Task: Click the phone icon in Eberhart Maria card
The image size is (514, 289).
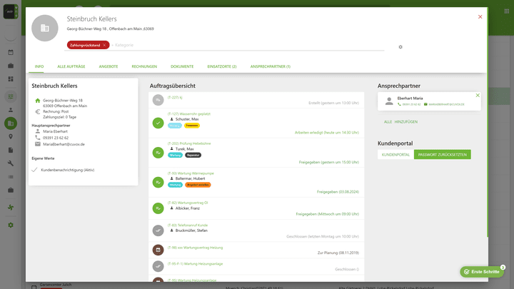Action: point(400,104)
